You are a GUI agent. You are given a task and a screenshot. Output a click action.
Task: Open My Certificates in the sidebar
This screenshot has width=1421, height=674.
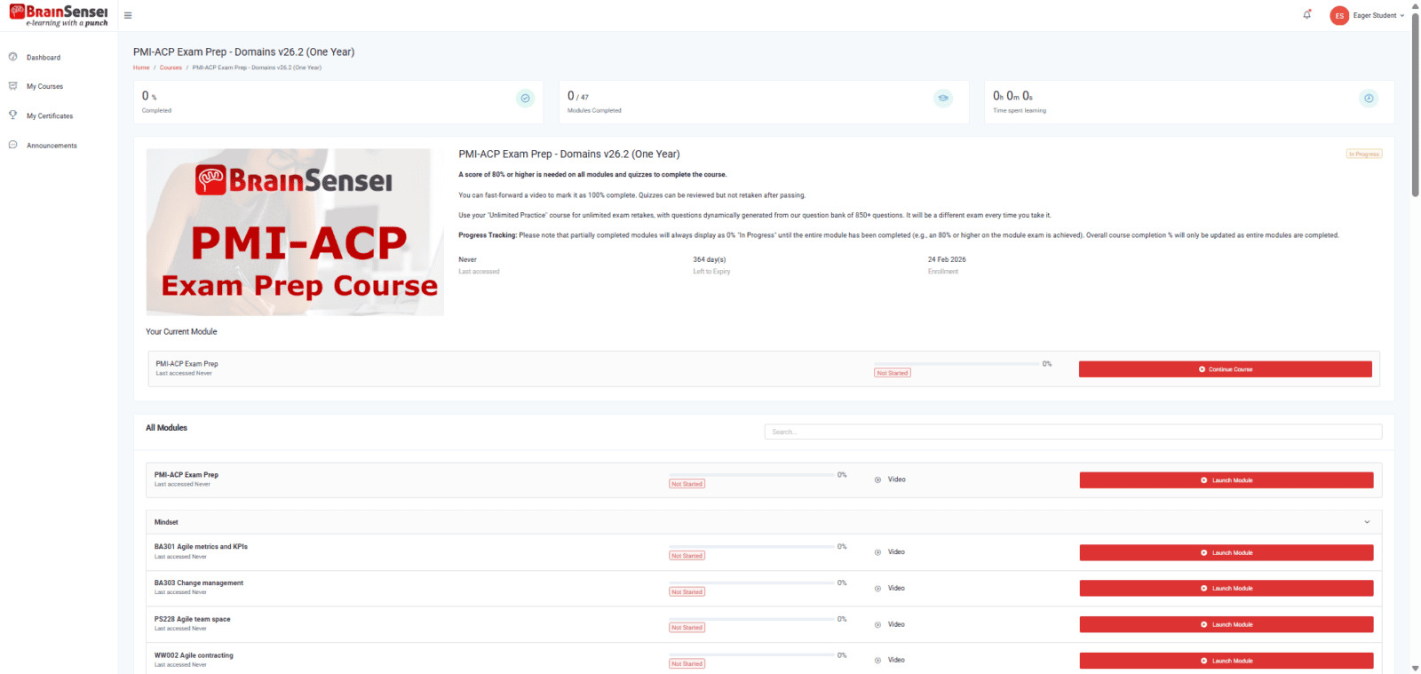pyautogui.click(x=50, y=116)
